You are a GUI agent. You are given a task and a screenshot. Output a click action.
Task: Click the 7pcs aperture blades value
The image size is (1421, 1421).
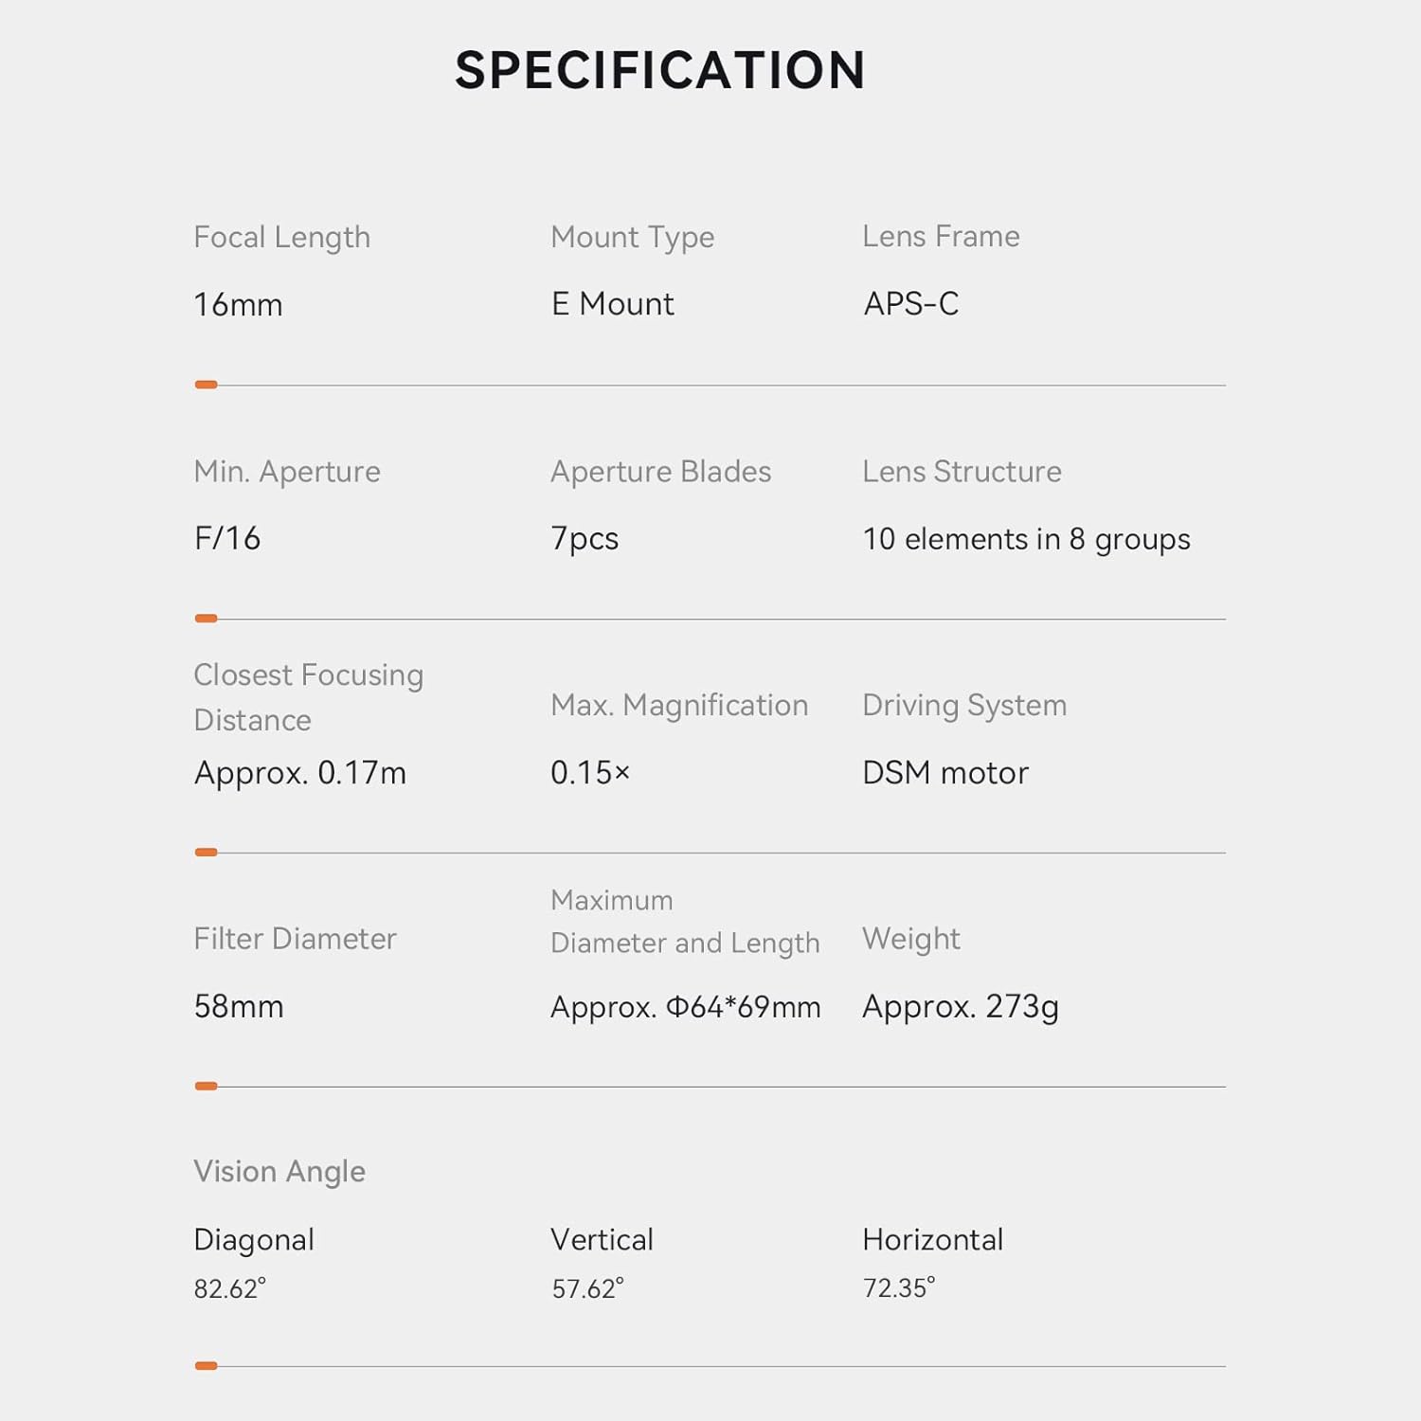(584, 539)
